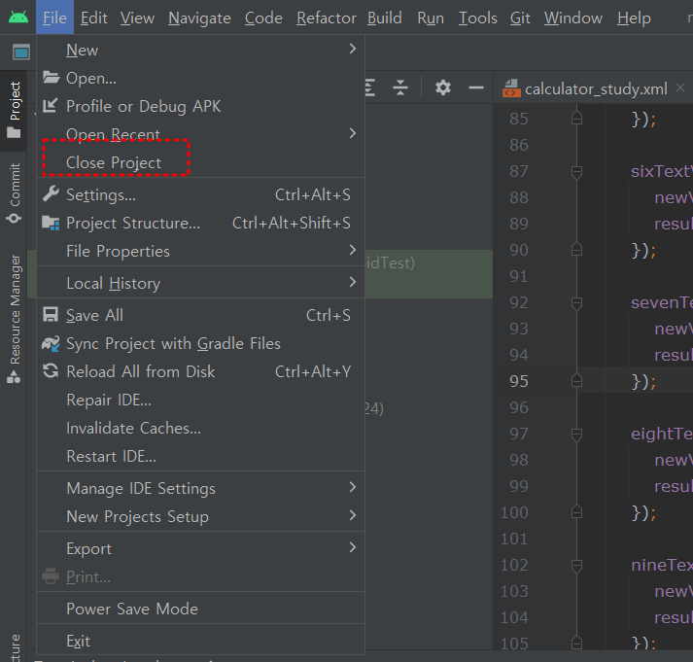Open Settings... from the menu
Screen dimensions: 693x662
pyautogui.click(x=200, y=194)
